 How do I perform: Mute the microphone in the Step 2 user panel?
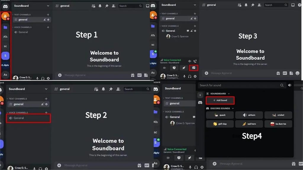[x=34, y=169]
